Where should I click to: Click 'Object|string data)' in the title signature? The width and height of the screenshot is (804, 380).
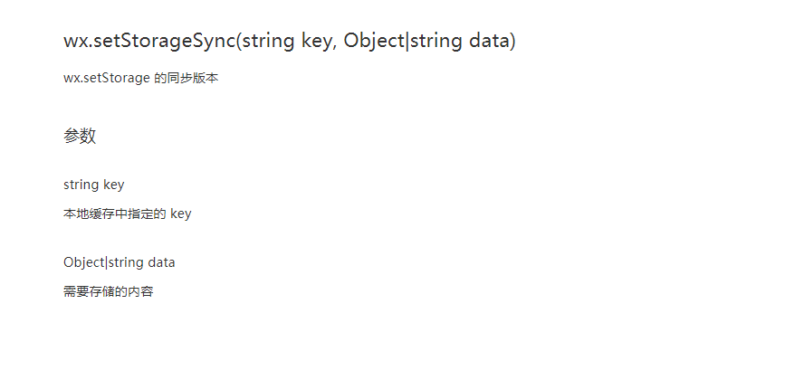click(430, 41)
